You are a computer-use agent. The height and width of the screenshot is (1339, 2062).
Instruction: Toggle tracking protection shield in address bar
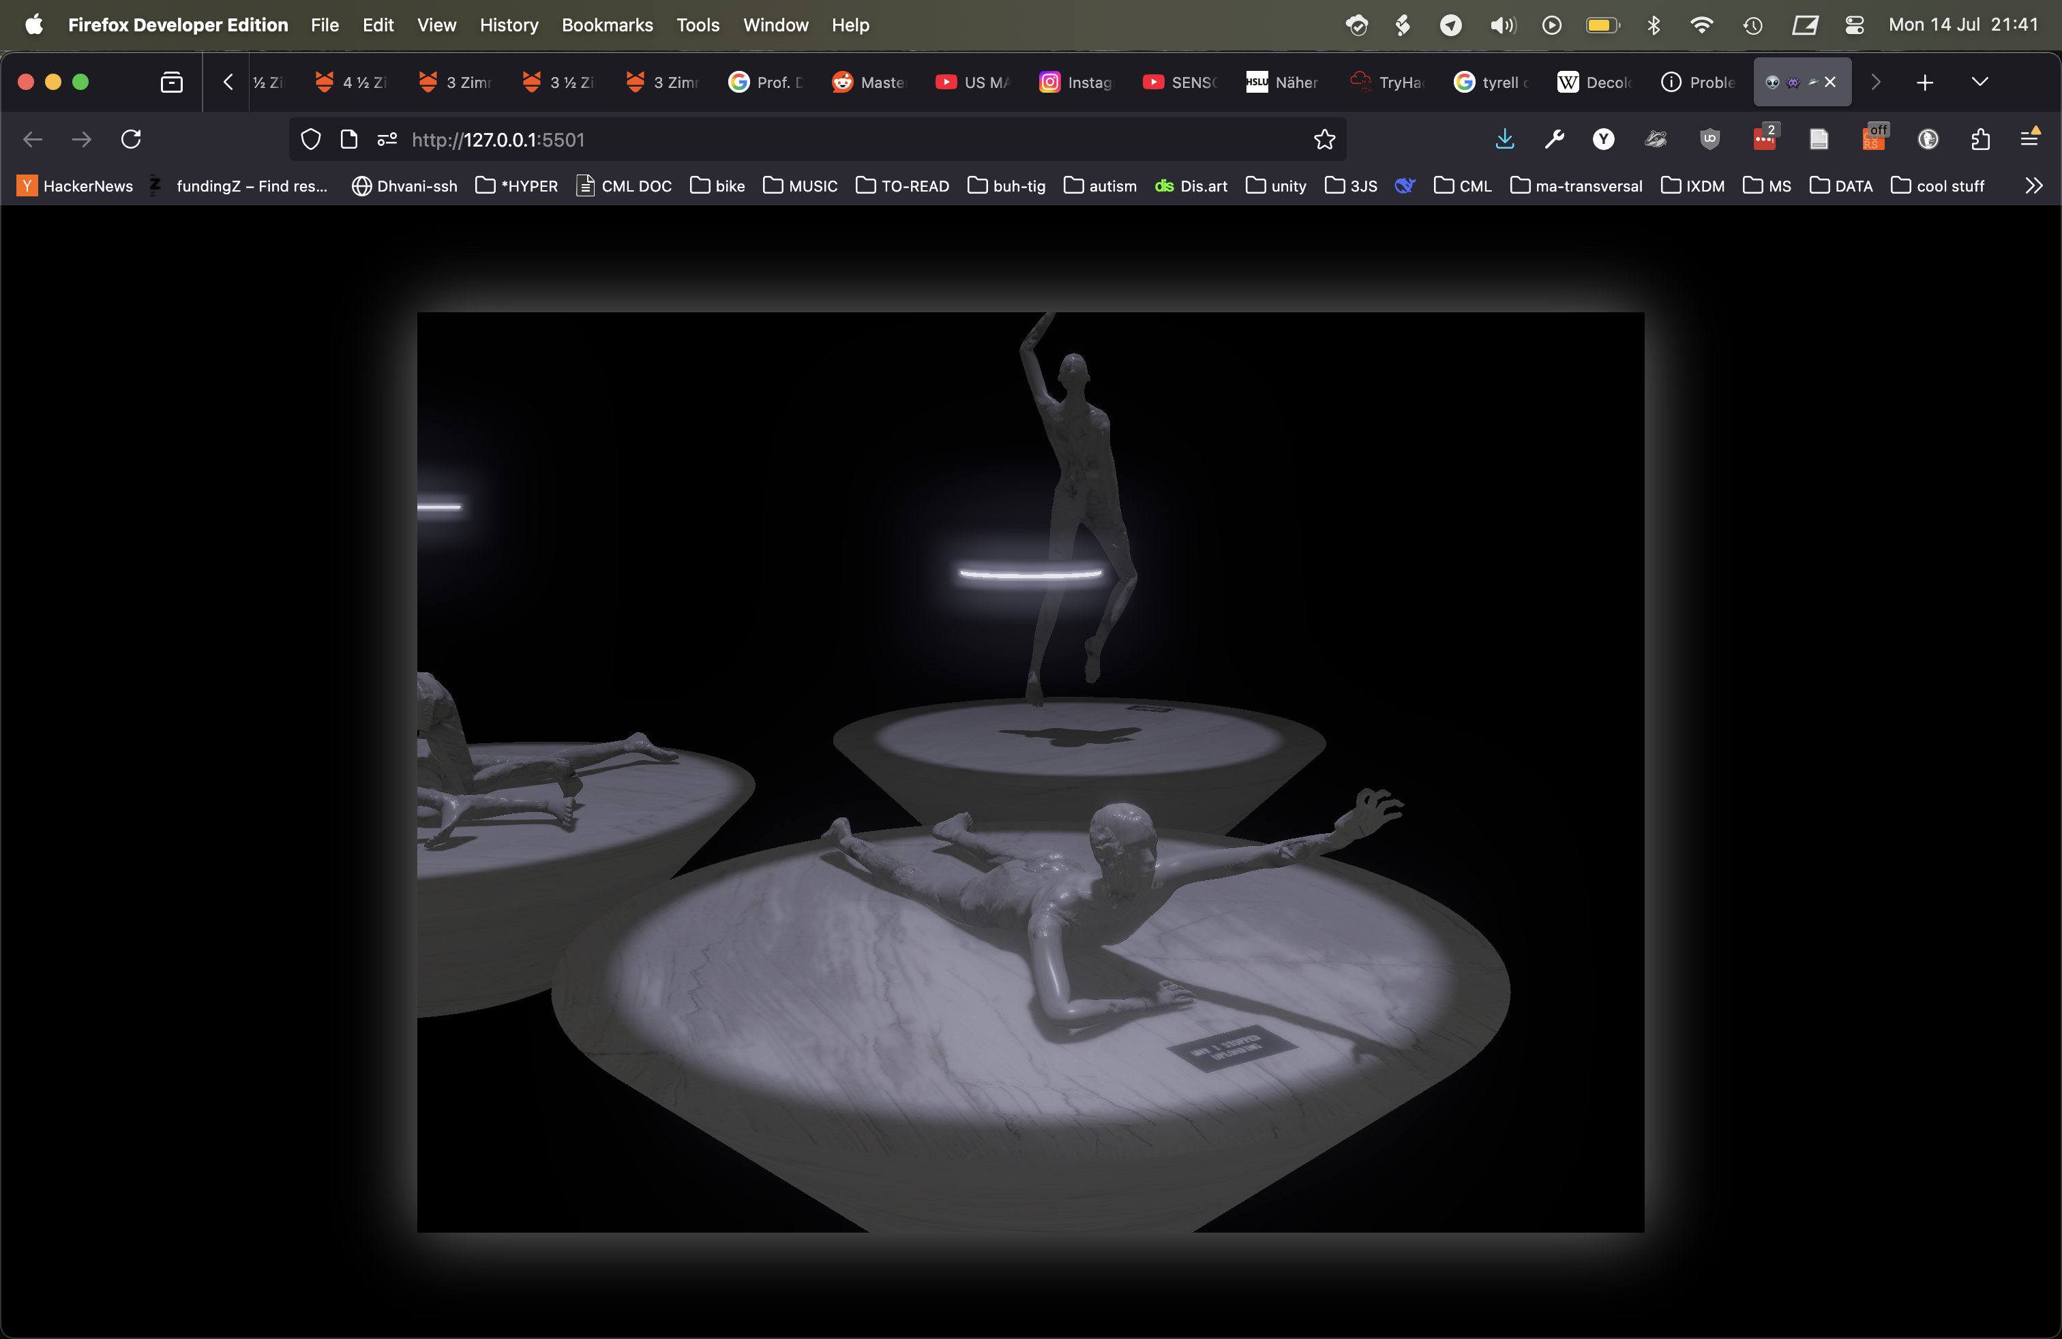click(x=310, y=138)
